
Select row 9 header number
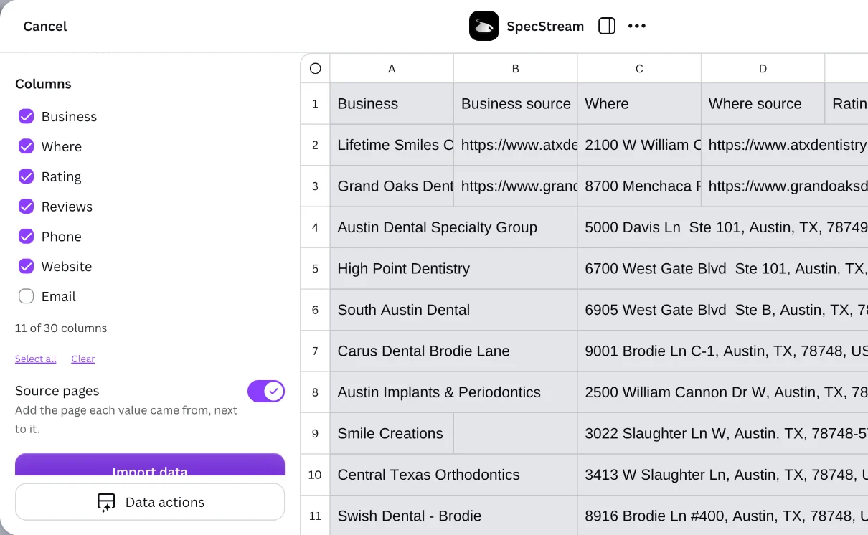(315, 433)
